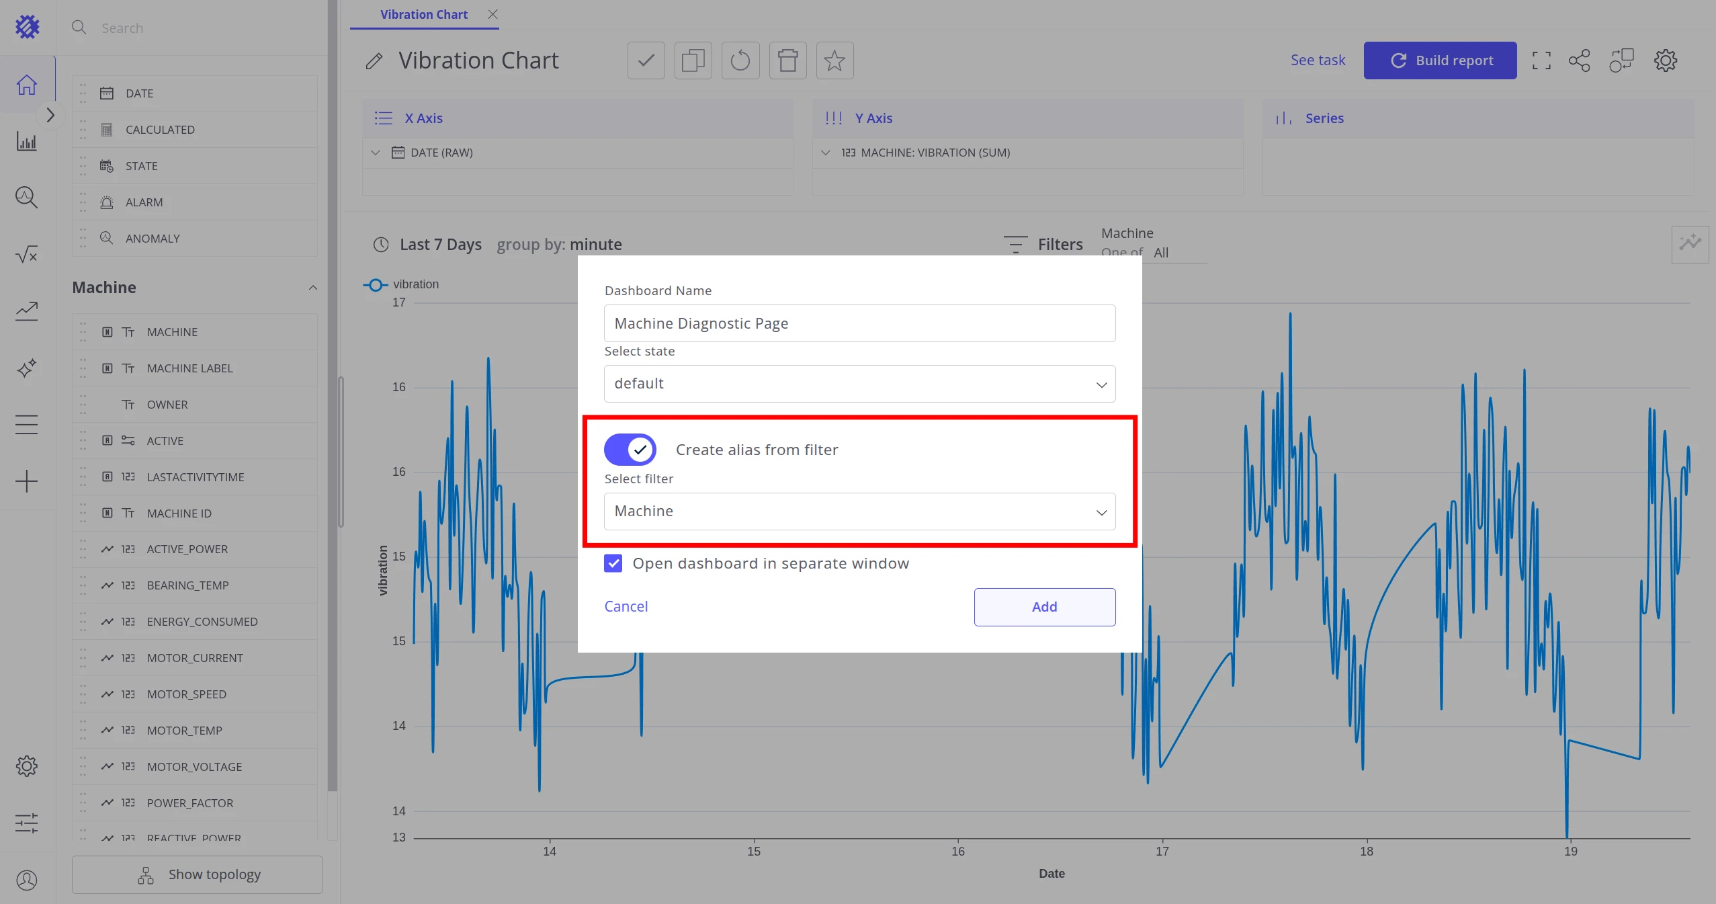Viewport: 1716px width, 904px height.
Task: Select the MACHINE LABEL field
Action: coord(195,368)
